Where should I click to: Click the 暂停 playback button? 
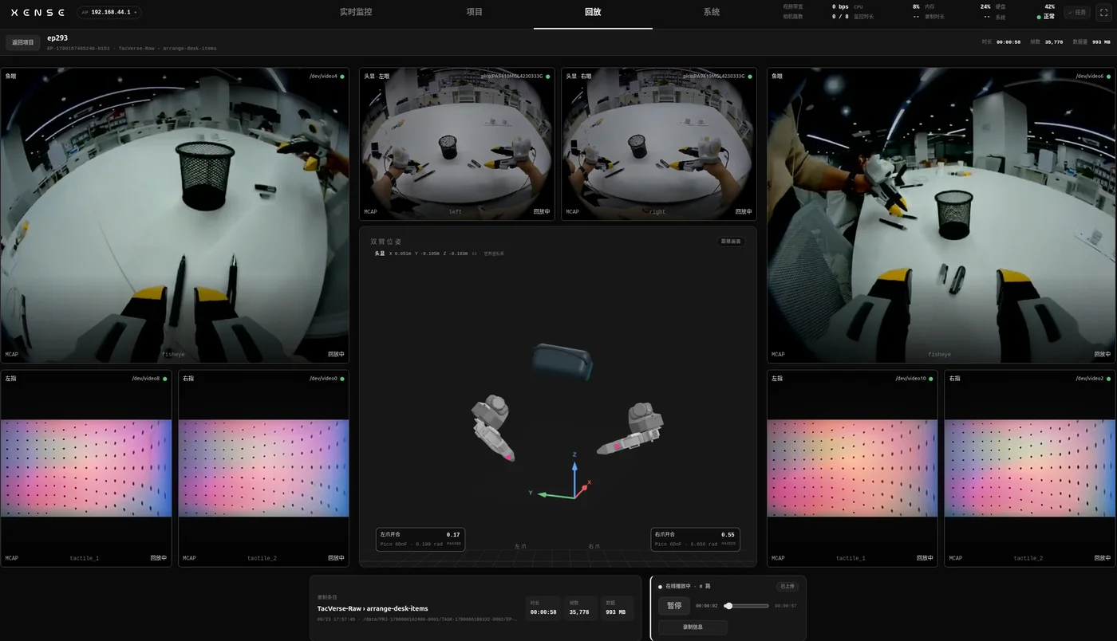coord(674,606)
